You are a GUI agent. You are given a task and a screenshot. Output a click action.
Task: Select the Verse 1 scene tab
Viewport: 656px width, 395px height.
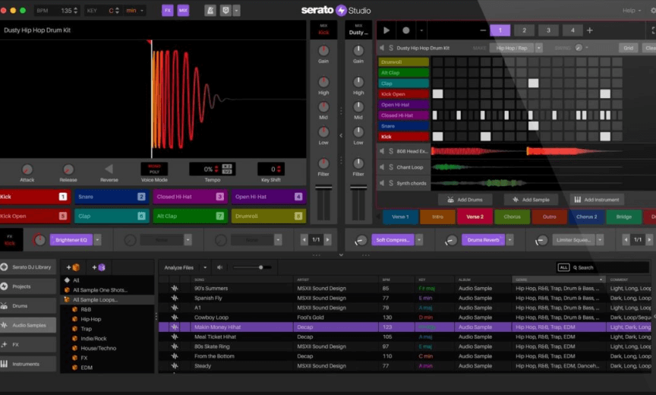400,216
